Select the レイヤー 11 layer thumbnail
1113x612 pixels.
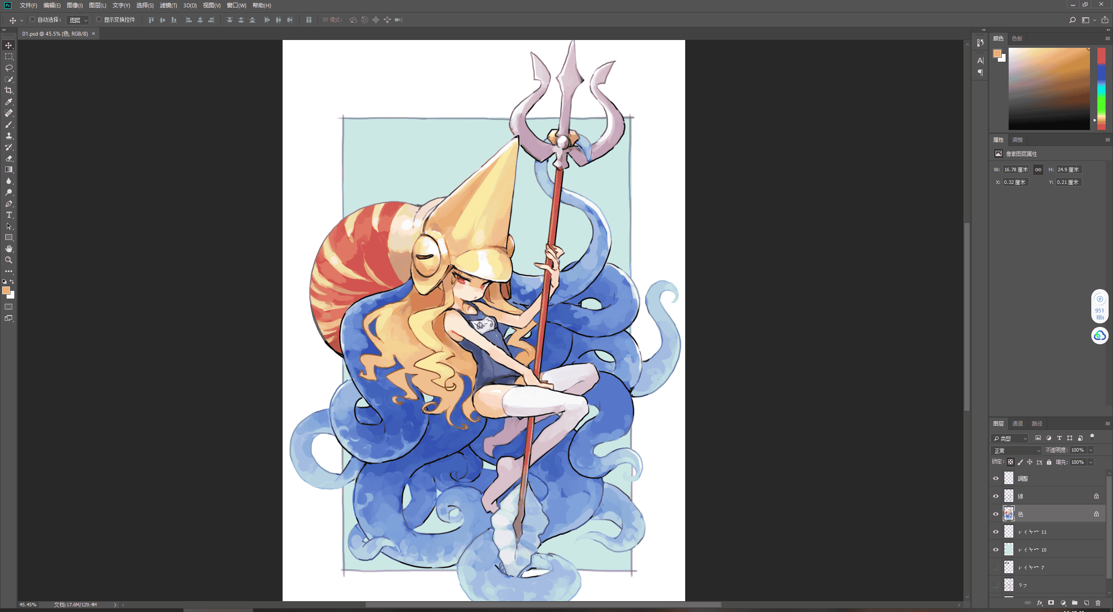coord(1009,532)
